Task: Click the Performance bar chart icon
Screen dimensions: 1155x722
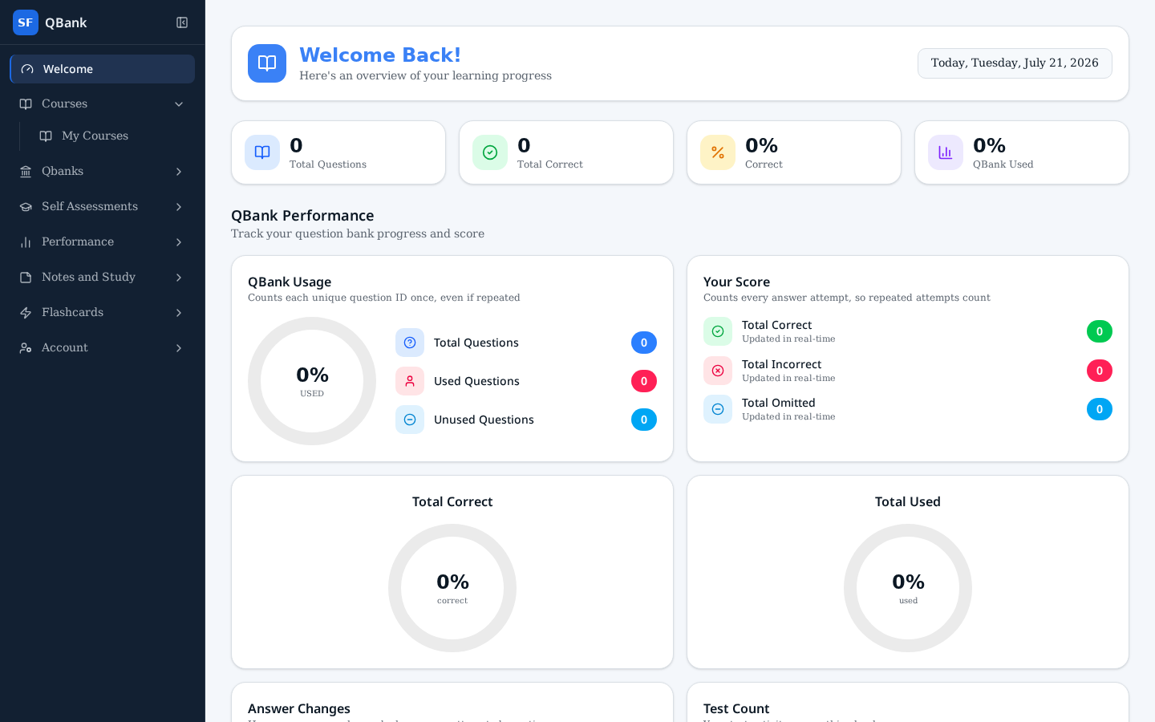Action: point(26,242)
